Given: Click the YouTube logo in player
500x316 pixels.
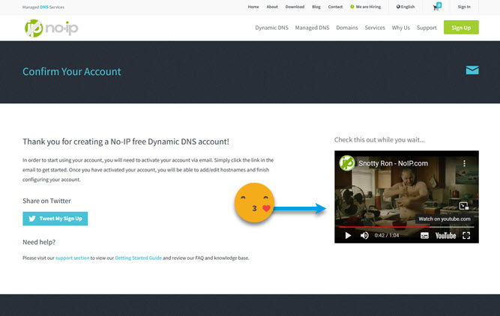Looking at the screenshot, I should tap(445, 235).
